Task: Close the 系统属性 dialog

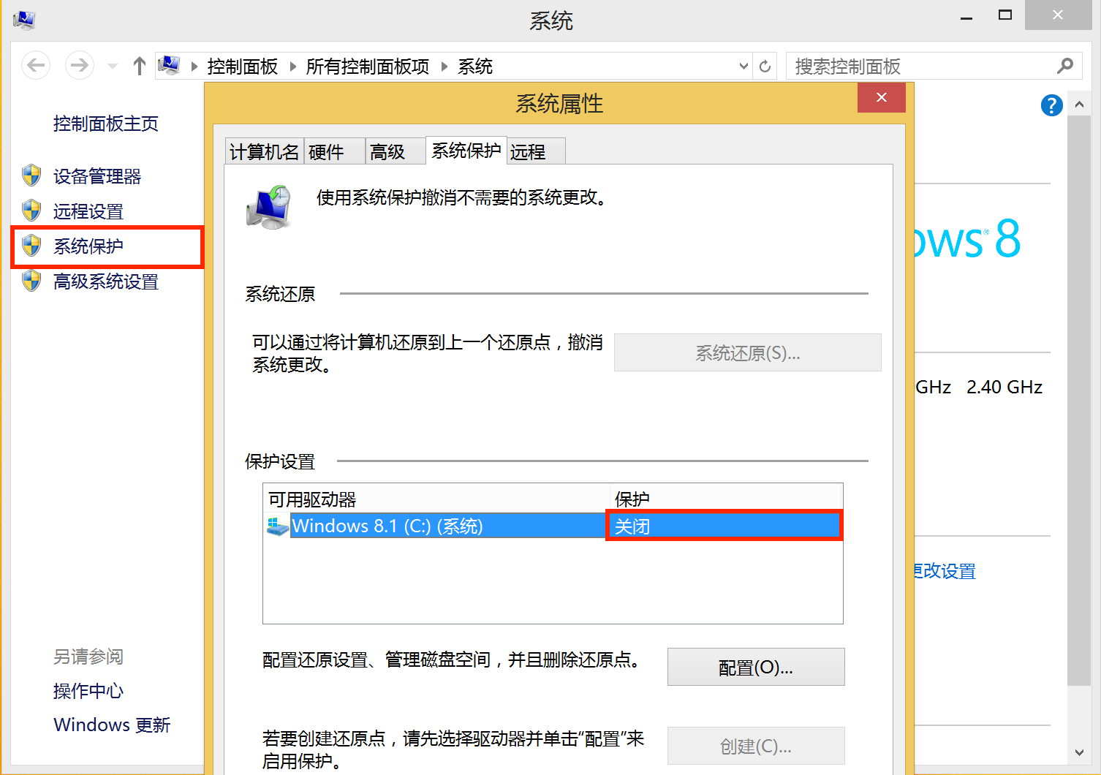Action: [x=882, y=97]
